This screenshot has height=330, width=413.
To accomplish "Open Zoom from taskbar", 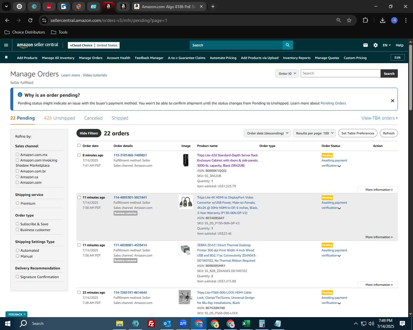I will click(x=183, y=324).
